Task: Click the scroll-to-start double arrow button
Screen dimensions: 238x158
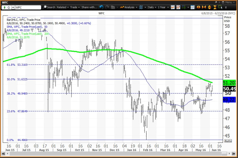Action: 3,154
